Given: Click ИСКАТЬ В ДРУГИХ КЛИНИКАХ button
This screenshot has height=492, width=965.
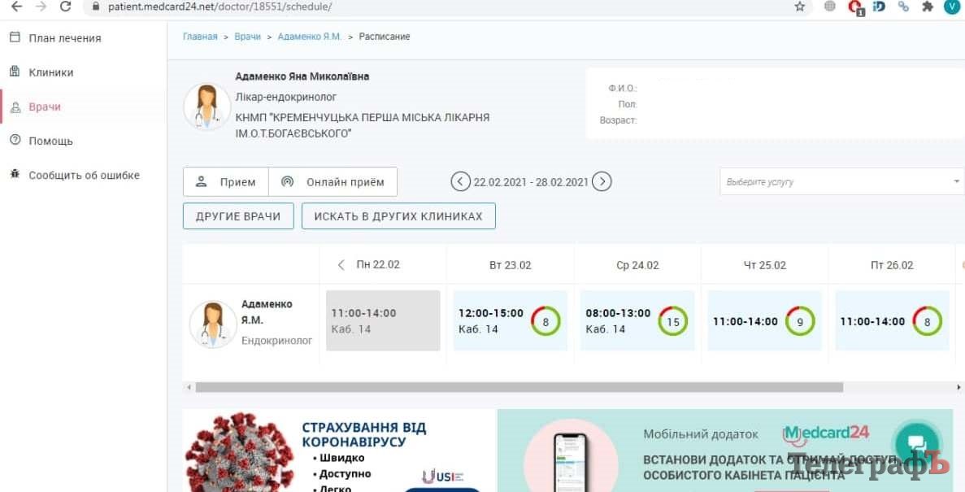Looking at the screenshot, I should point(398,216).
